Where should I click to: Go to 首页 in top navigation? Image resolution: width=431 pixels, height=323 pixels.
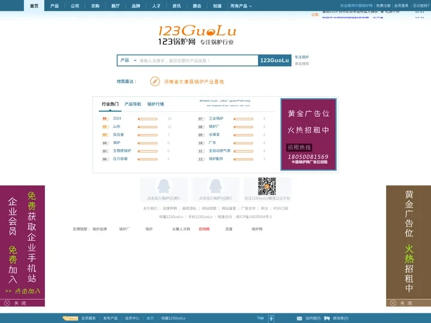(34, 6)
